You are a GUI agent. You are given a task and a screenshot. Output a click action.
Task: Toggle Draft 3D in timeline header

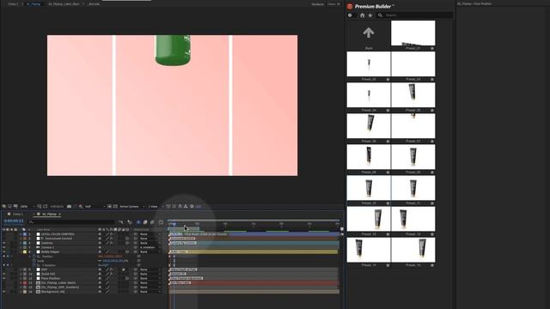130,222
